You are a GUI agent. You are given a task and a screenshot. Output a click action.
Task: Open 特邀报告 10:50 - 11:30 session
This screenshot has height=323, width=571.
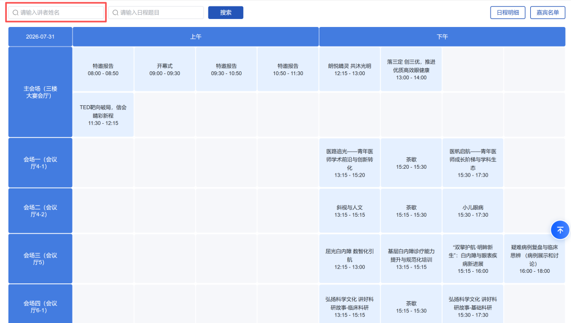(x=288, y=69)
